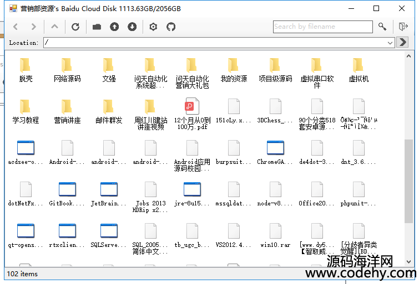This screenshot has width=419, height=284.
Task: Select the 问天自动化系统超... folder
Action: 150,73
